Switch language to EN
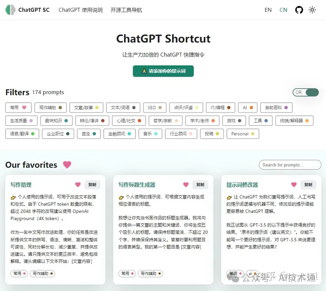 click(268, 10)
